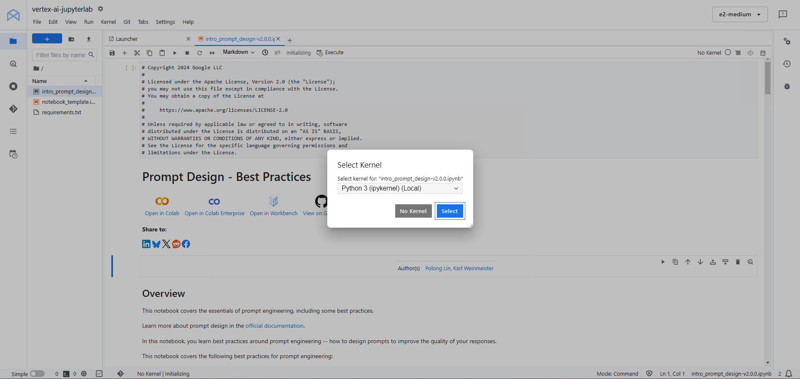This screenshot has width=800, height=379.
Task: Open the official documentation link
Action: pyautogui.click(x=274, y=326)
